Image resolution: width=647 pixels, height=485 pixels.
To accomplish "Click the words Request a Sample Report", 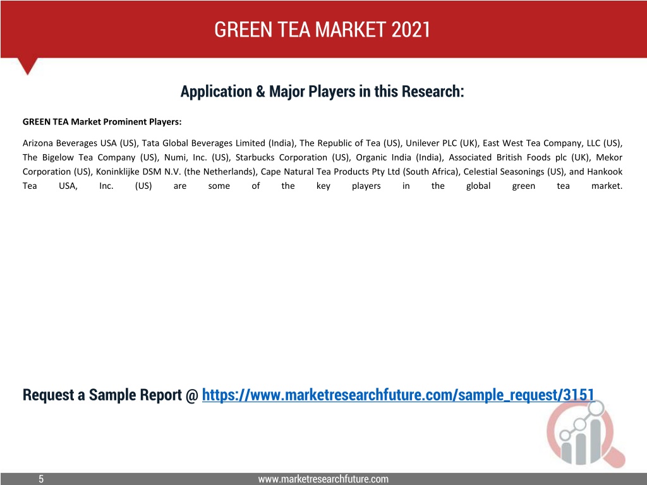I will (102, 395).
